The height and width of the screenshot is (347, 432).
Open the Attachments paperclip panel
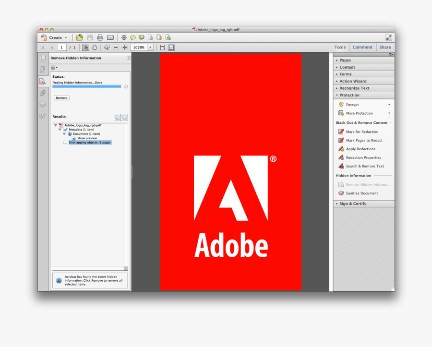pos(42,93)
